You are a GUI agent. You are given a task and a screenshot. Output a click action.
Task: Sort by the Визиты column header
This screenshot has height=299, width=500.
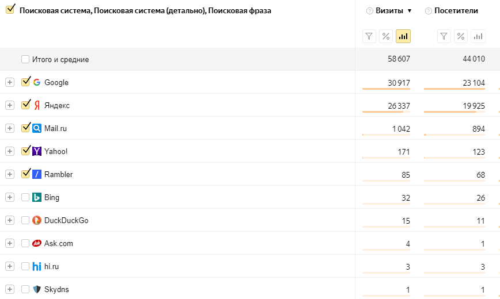(x=389, y=11)
